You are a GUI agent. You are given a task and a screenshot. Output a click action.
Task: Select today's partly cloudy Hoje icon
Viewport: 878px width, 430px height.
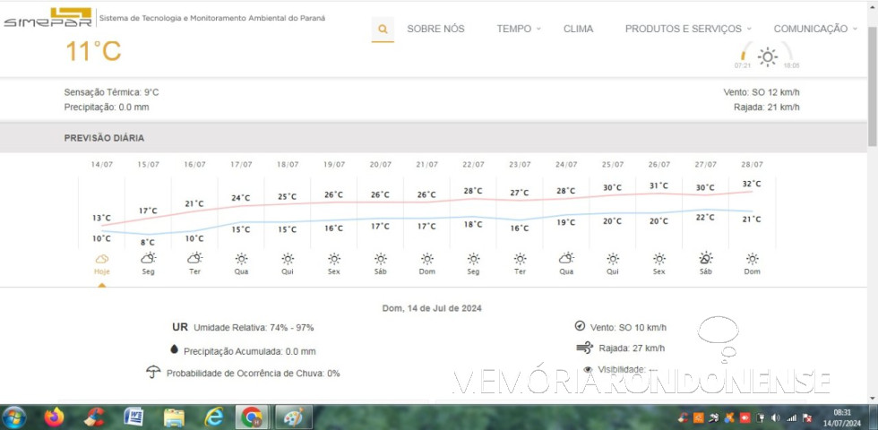[102, 258]
